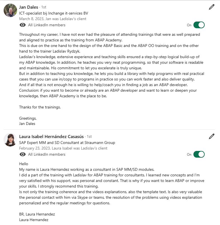Viewport: 220px width, 225px height.
Task: Select 'SAP Expert MM and SD Consultant' headline
Action: click(x=67, y=143)
